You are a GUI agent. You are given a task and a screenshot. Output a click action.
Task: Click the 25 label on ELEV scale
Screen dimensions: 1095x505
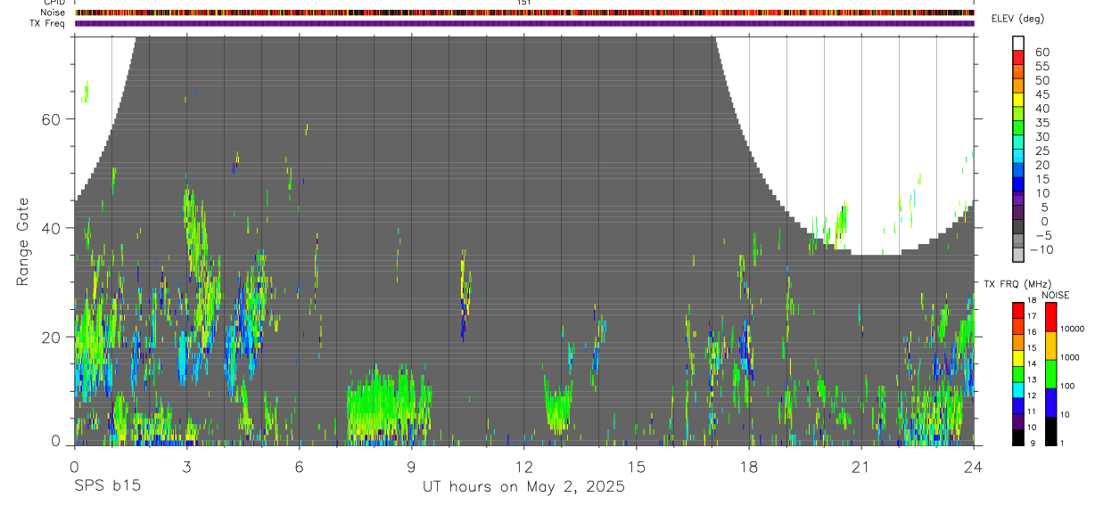(1041, 151)
